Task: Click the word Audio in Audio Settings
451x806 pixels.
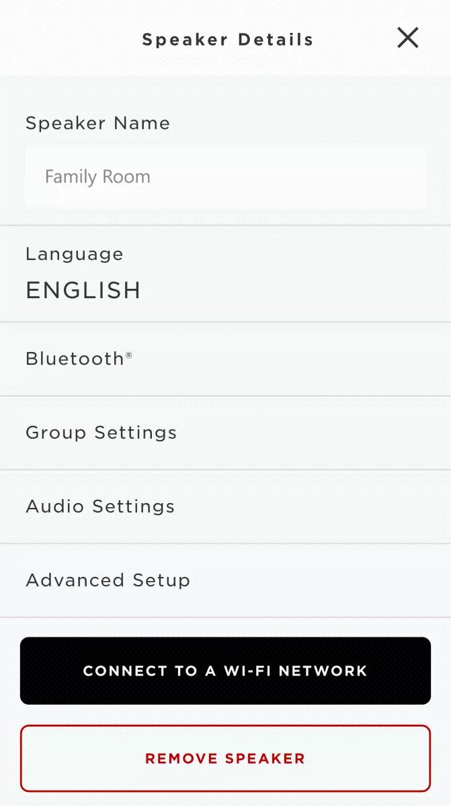Action: pos(56,506)
